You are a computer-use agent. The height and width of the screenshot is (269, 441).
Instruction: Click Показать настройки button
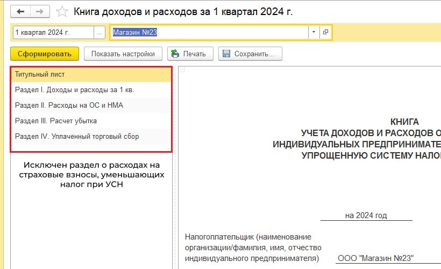tap(123, 54)
